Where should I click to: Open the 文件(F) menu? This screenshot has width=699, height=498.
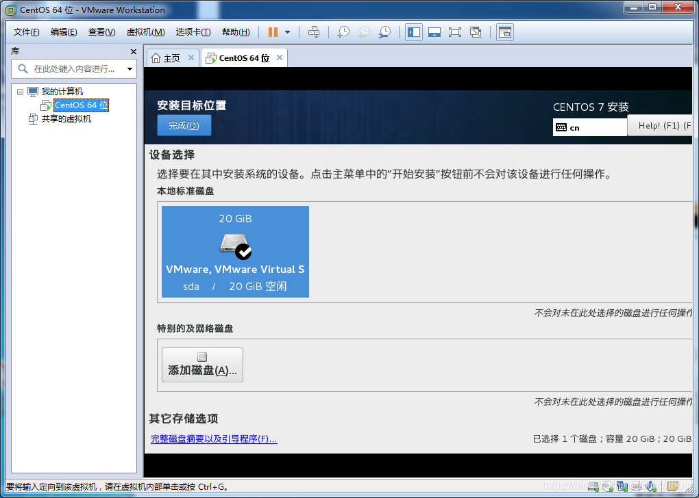click(x=26, y=32)
